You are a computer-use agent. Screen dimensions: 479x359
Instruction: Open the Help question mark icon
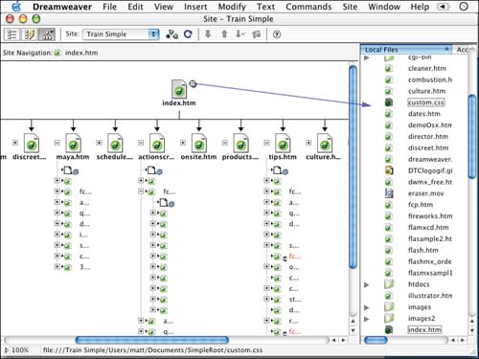tap(277, 34)
